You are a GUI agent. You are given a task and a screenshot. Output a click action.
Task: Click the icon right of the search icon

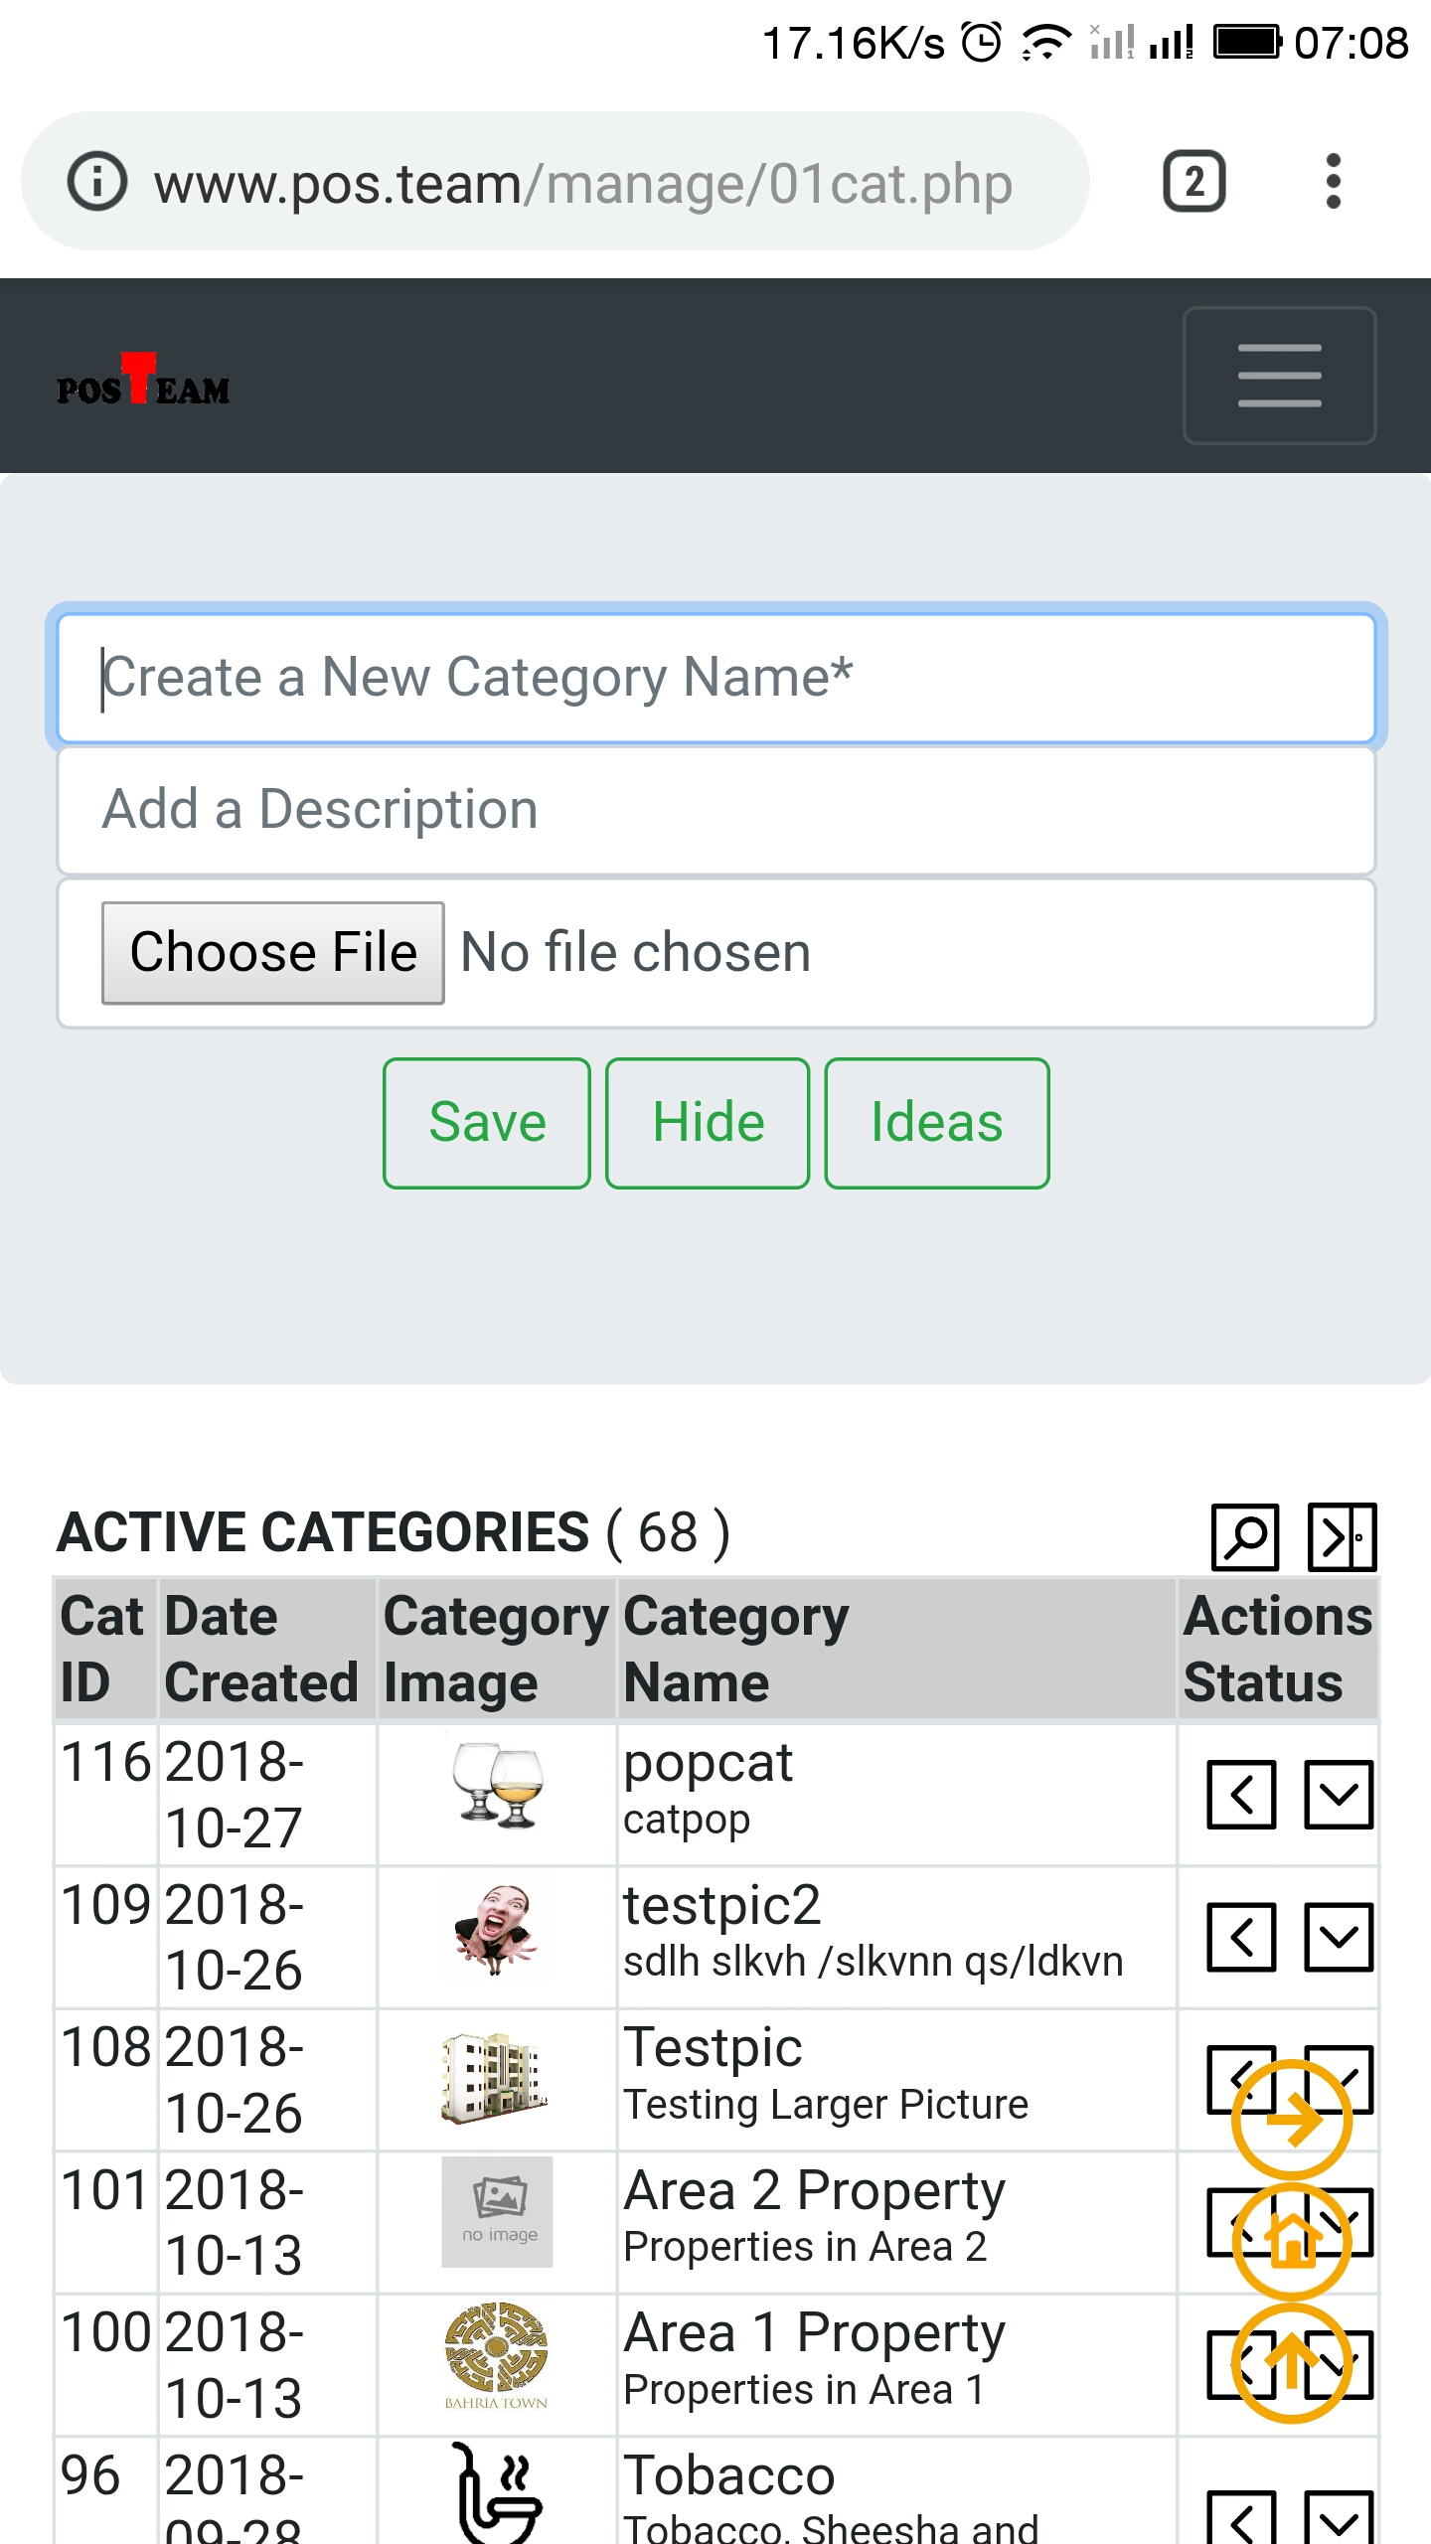[x=1342, y=1537]
